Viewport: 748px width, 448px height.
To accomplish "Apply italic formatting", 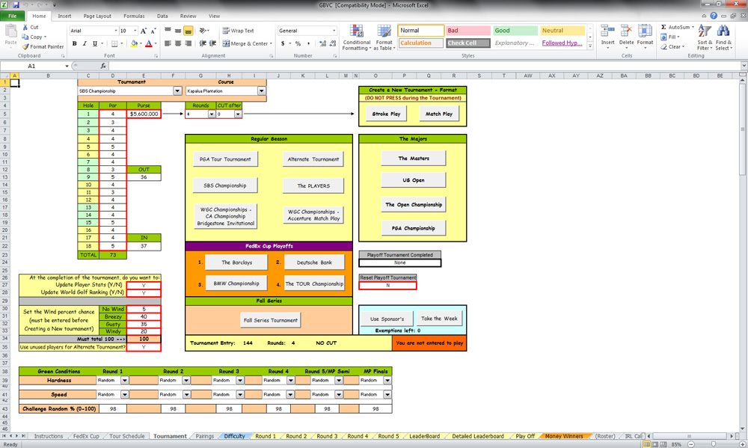I will coord(85,43).
